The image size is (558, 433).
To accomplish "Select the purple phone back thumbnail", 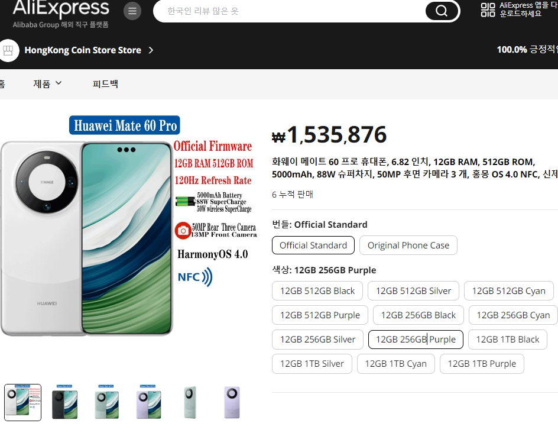I will pos(232,402).
